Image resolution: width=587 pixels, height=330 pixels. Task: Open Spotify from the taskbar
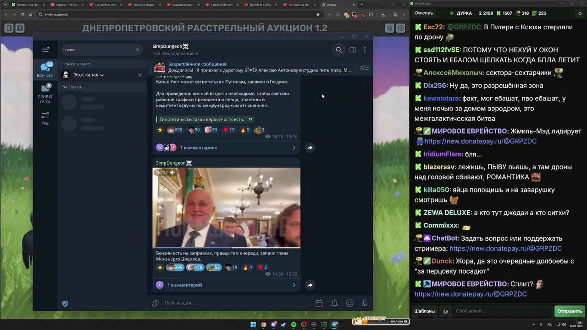coord(293,325)
